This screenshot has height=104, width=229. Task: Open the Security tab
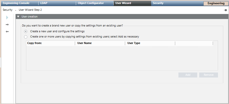(158, 3)
